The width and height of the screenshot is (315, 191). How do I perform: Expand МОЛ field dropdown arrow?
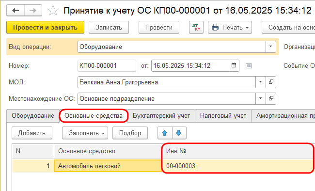261,82
